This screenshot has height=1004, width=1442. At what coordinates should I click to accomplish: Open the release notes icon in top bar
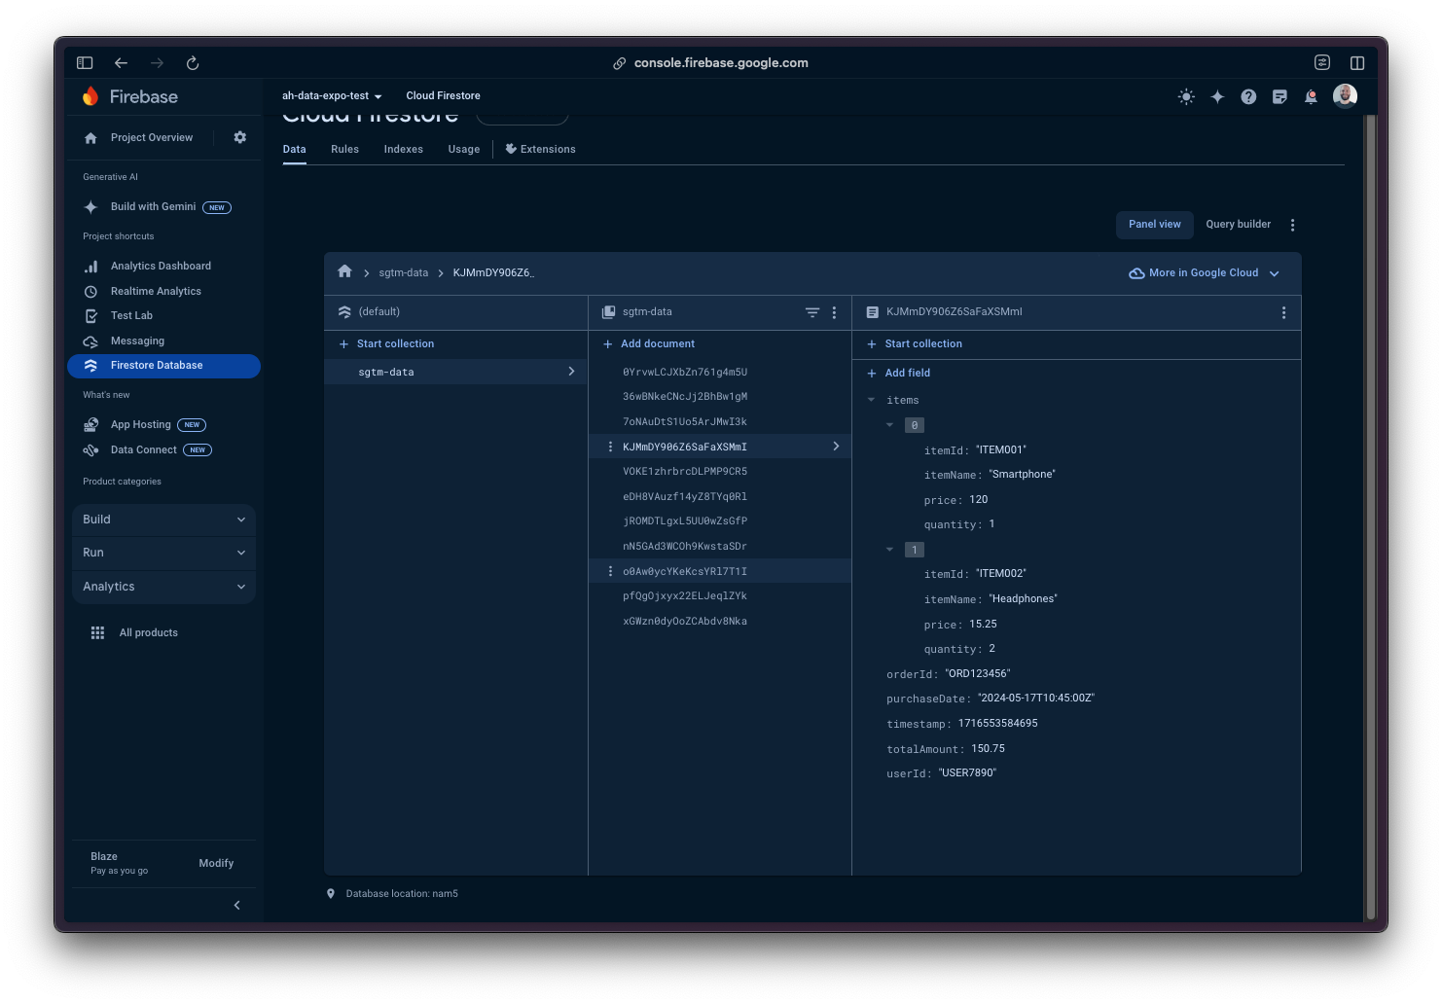tap(1280, 96)
